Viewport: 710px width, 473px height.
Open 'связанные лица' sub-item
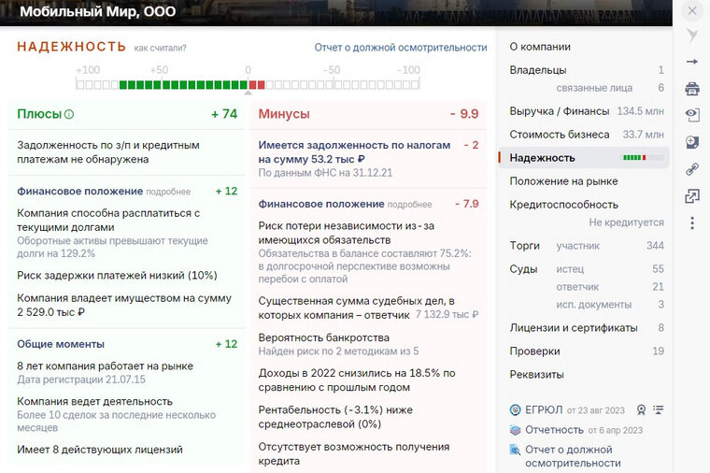[594, 88]
